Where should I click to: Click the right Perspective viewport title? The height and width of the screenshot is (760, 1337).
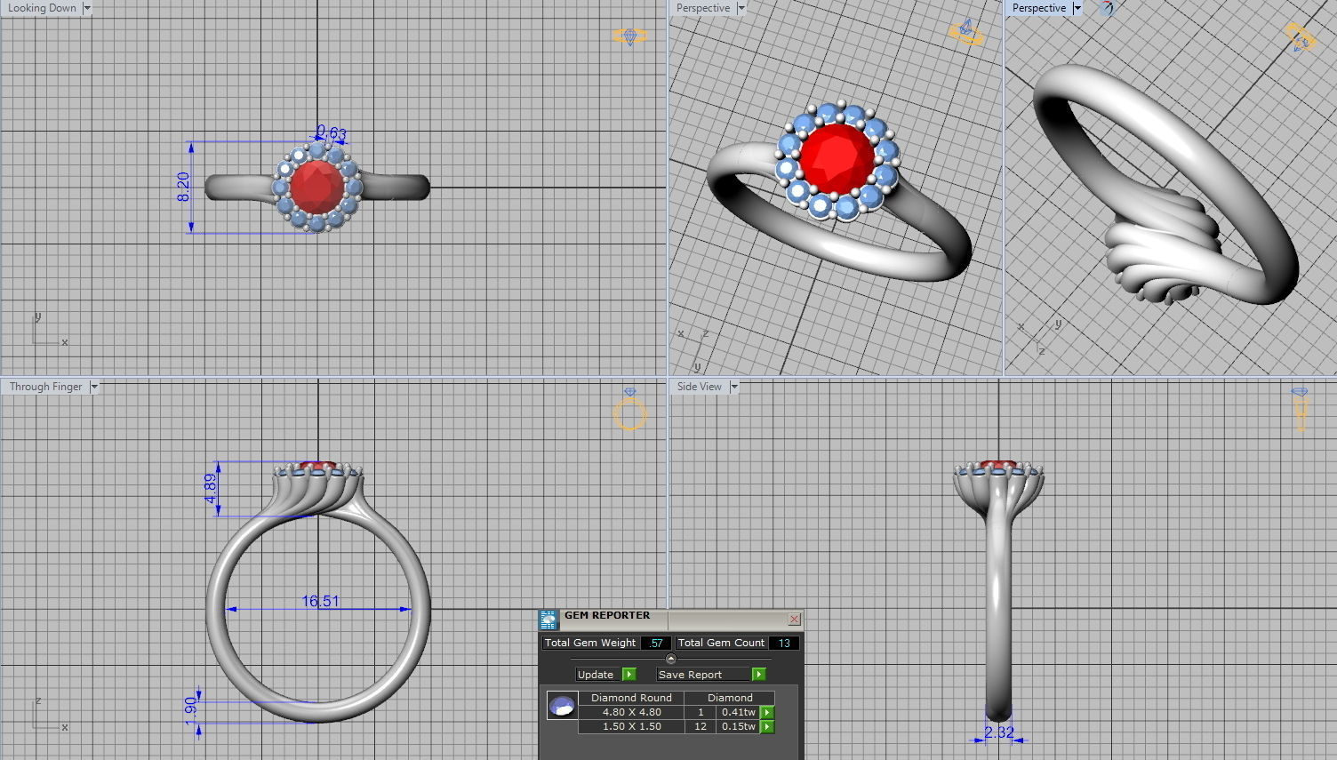click(1038, 8)
